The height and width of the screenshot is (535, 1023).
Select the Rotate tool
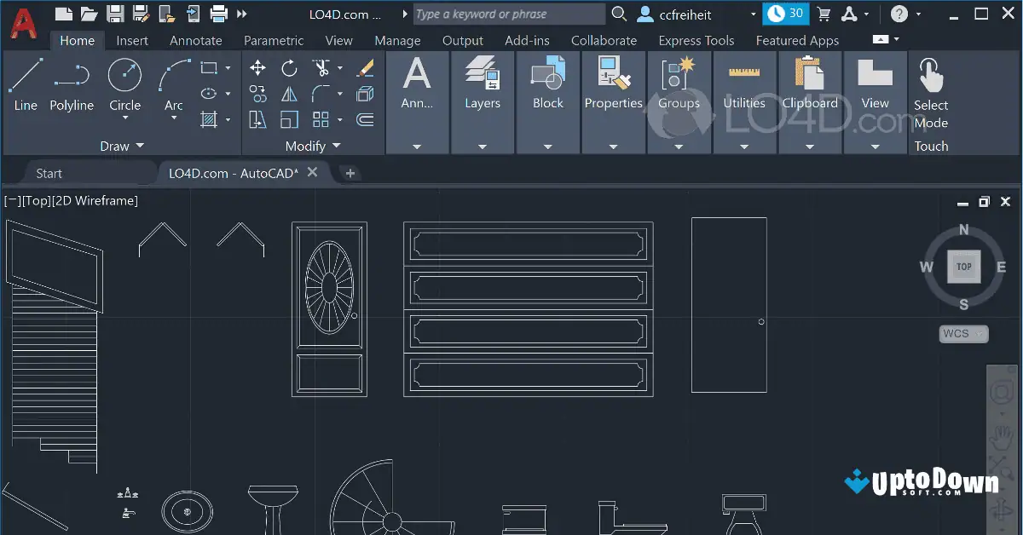(x=288, y=67)
